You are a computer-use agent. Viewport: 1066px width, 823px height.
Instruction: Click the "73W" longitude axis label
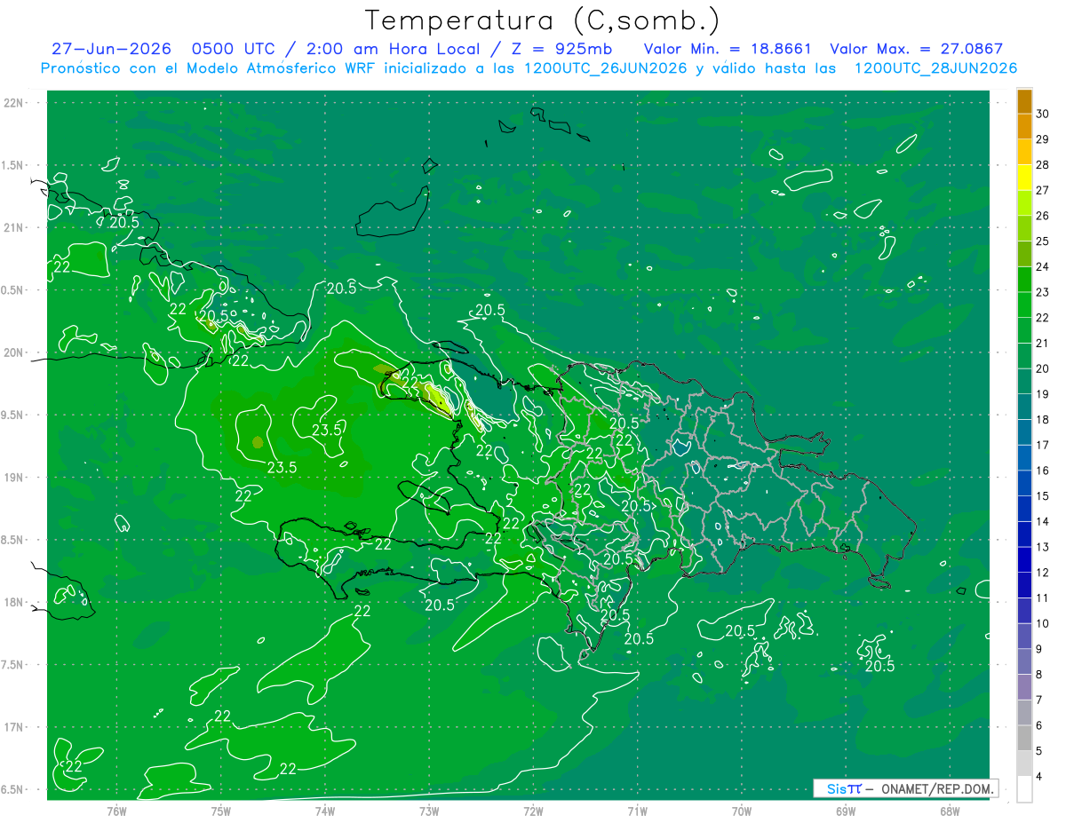pyautogui.click(x=429, y=811)
